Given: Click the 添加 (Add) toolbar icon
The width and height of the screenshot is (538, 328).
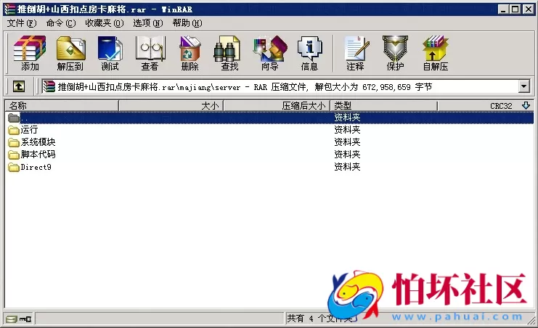Looking at the screenshot, I should click(30, 53).
